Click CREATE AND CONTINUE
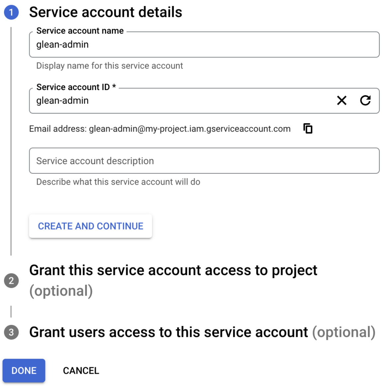This screenshot has height=386, width=382. coord(90,226)
